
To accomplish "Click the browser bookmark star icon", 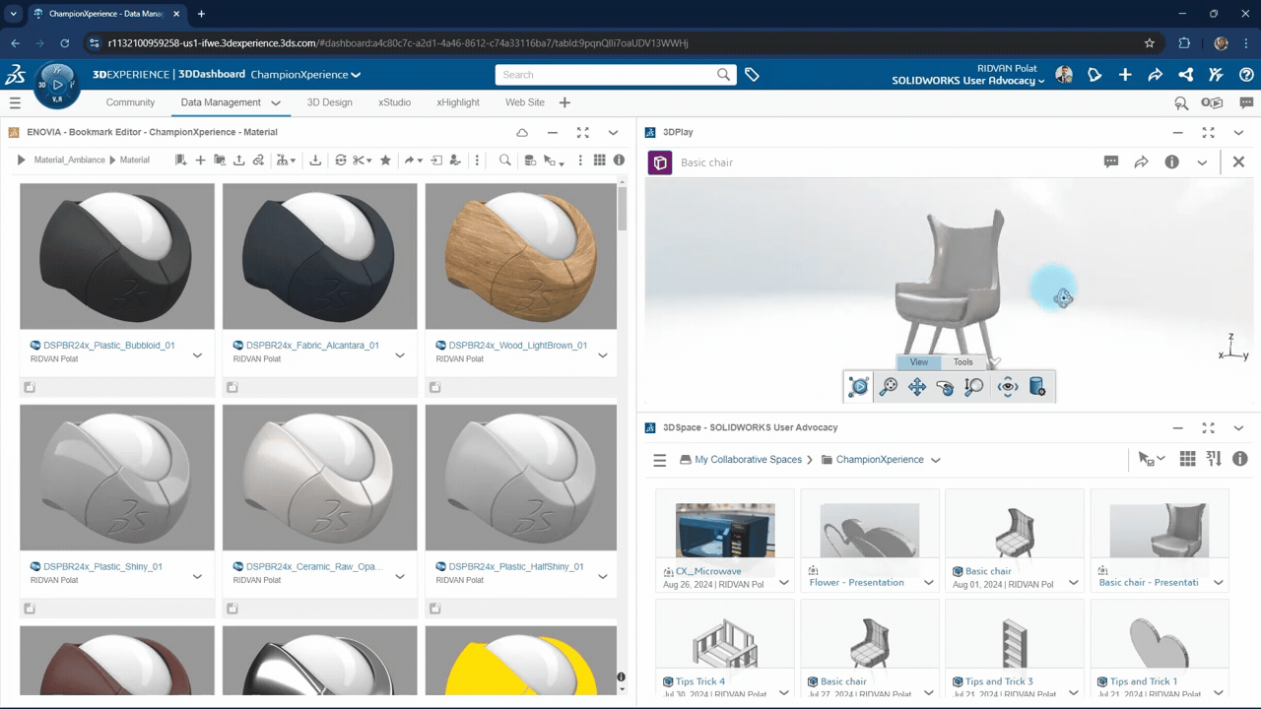I will [x=1149, y=43].
